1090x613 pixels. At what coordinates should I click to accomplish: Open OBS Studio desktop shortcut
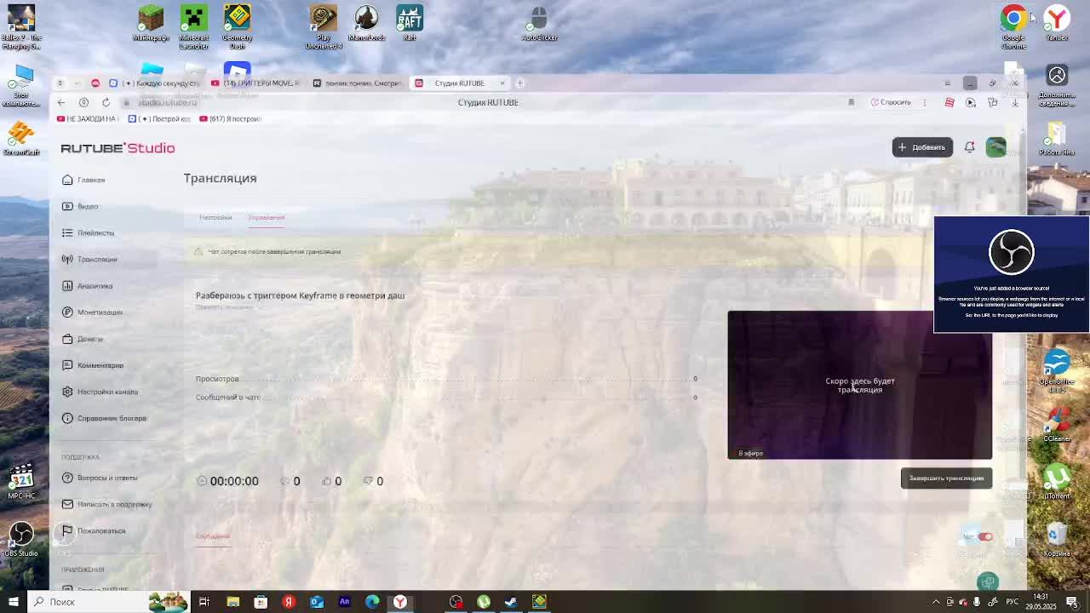[x=21, y=540]
